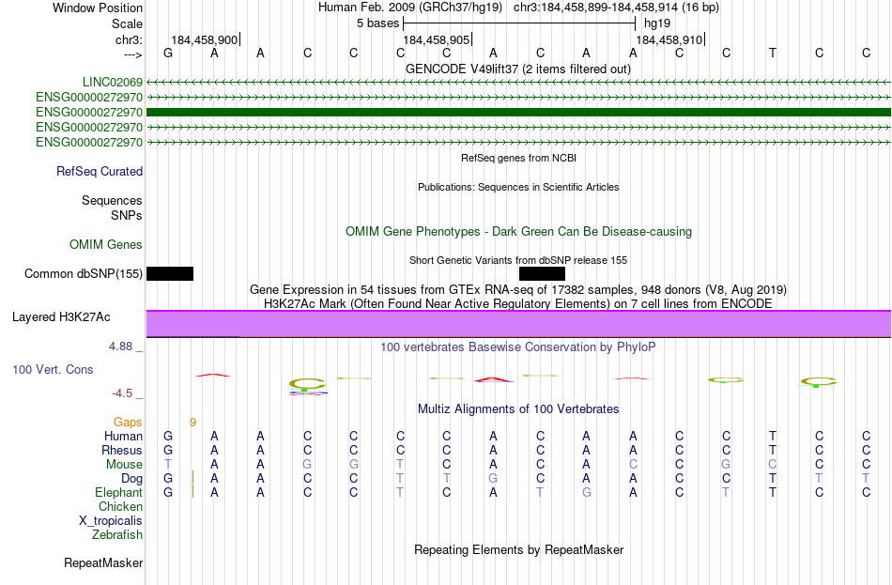Select the thick green ENSG00000272970 exon bar
Screen dimensions: 892x585
click(x=518, y=112)
